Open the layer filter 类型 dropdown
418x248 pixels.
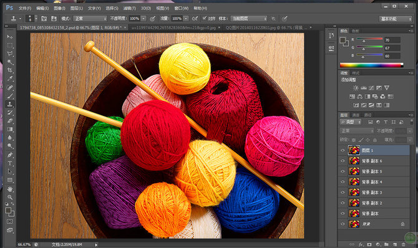pos(351,122)
